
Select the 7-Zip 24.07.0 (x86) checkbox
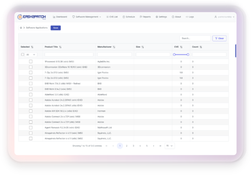click(31, 78)
